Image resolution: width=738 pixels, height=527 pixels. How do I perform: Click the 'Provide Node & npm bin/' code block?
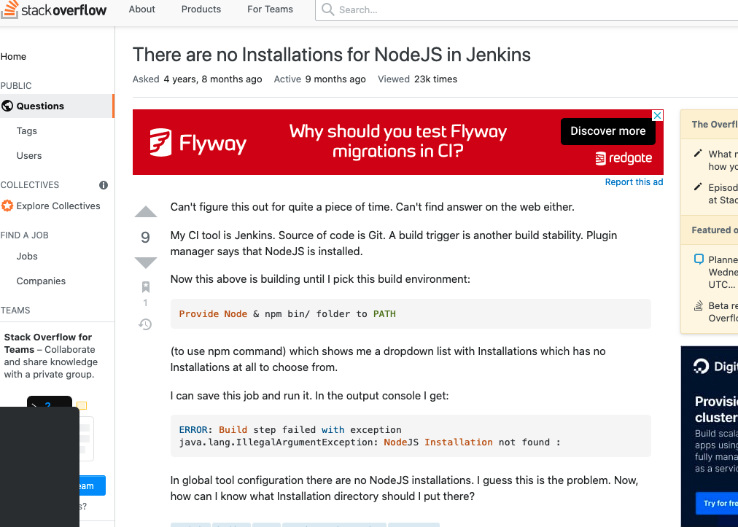click(411, 314)
